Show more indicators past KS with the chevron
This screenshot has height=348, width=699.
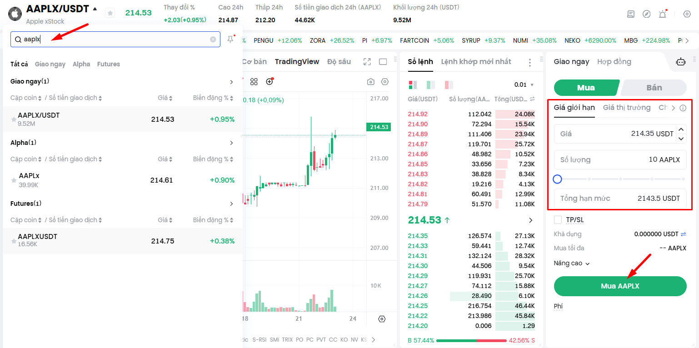click(x=374, y=339)
